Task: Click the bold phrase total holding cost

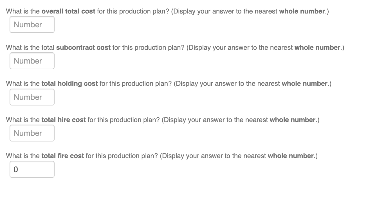Action: point(69,83)
